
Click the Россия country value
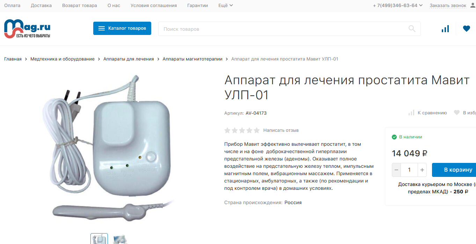click(x=293, y=202)
